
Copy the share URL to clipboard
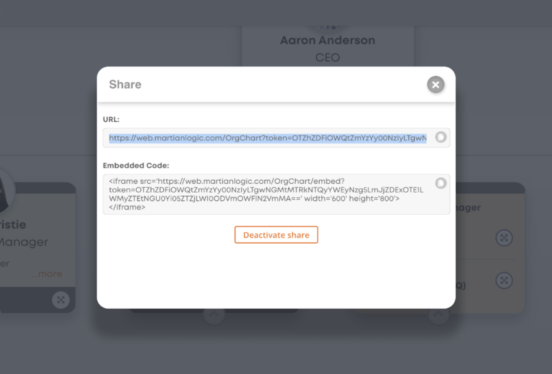441,137
